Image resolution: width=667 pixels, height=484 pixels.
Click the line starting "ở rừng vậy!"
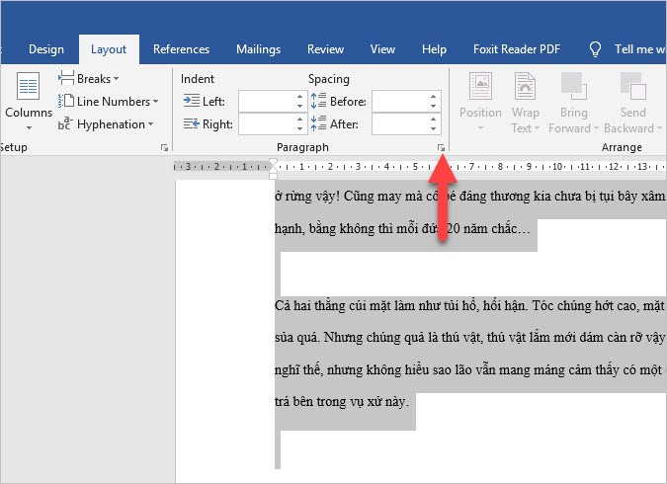click(469, 196)
